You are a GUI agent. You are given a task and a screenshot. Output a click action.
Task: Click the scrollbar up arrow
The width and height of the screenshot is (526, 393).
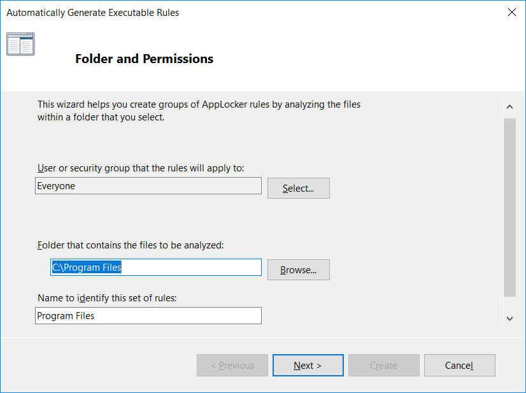509,107
